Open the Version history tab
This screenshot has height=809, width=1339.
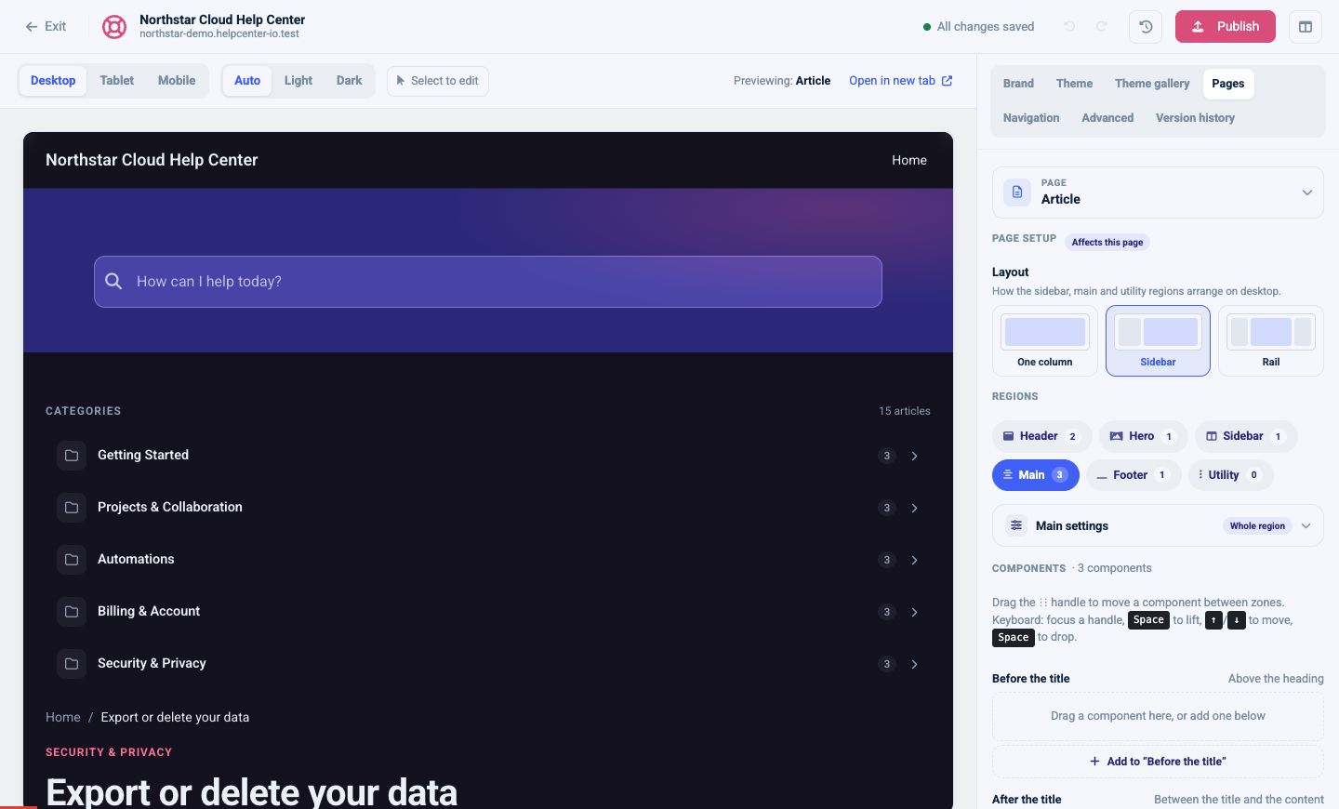pyautogui.click(x=1195, y=118)
